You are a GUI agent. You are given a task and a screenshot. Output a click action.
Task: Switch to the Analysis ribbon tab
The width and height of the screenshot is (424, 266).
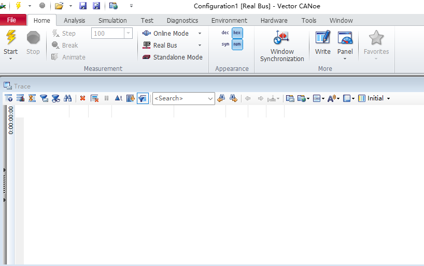(x=74, y=21)
